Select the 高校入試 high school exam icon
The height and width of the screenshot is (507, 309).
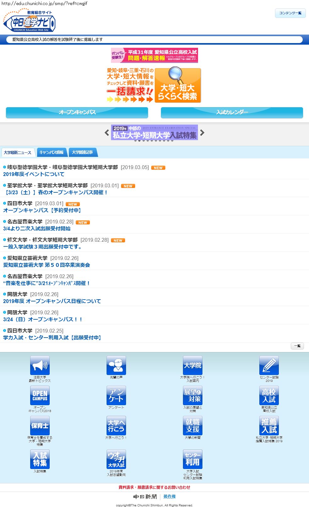click(269, 395)
